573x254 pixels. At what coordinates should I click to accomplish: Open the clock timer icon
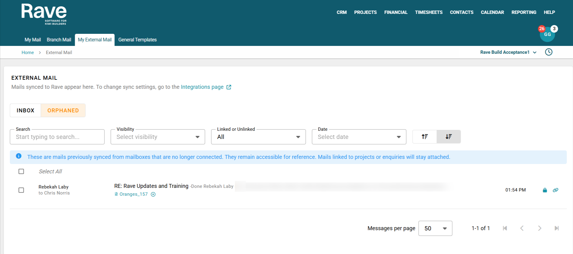tap(548, 52)
